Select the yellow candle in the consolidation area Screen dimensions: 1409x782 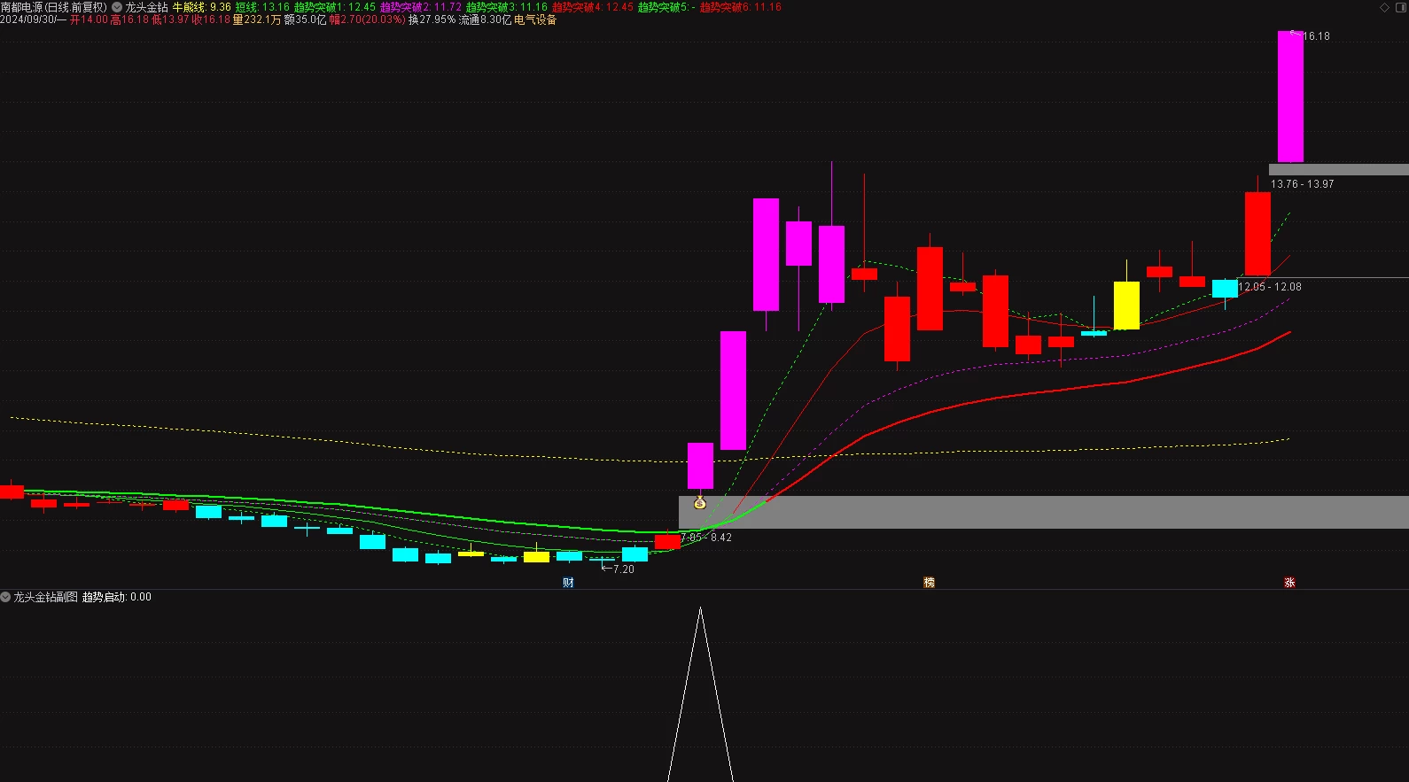[1126, 306]
